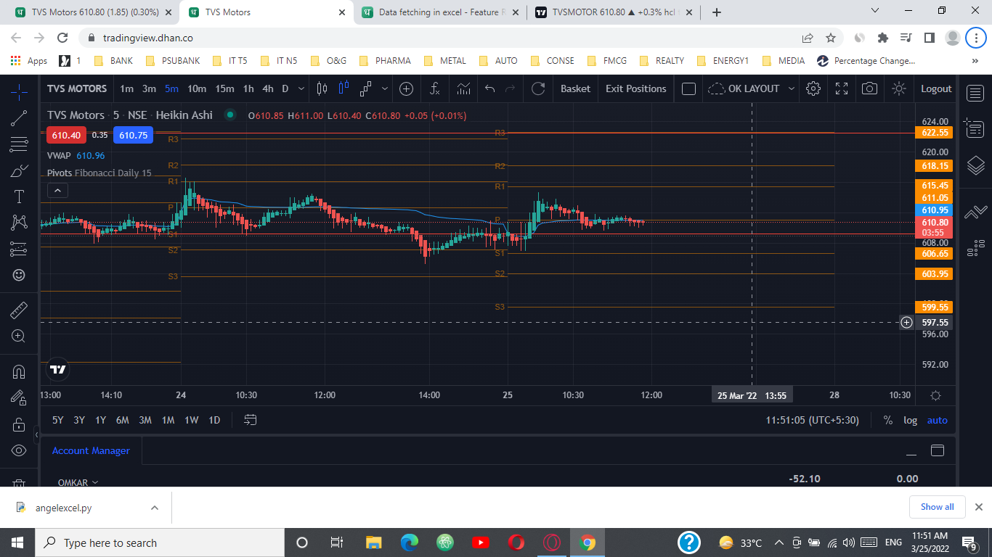Open the Fibonacci retracement tools

click(19, 145)
